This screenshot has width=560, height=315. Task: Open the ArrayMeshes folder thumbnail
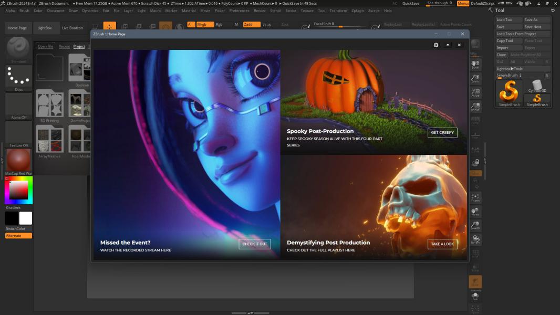(49, 140)
